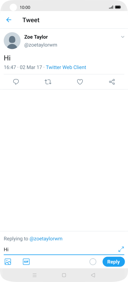Open Zoe Taylor's profile picture

point(12,41)
